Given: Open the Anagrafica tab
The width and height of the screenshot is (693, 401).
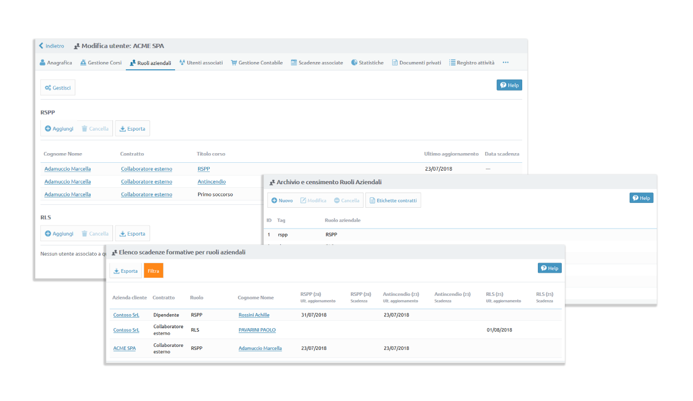Looking at the screenshot, I should (56, 63).
